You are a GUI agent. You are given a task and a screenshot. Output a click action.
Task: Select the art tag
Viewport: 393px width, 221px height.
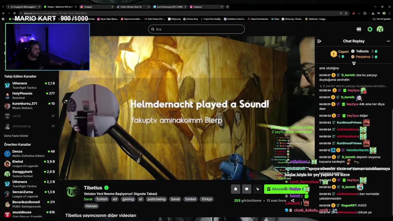[x=115, y=199]
